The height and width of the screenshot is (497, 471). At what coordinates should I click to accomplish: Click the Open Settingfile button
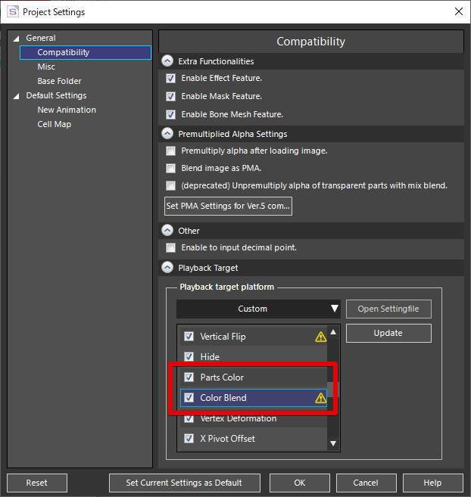point(388,309)
